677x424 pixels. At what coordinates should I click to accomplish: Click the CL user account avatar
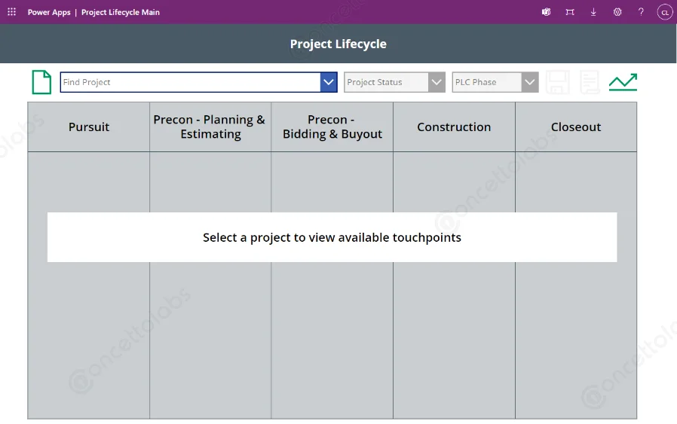point(664,12)
